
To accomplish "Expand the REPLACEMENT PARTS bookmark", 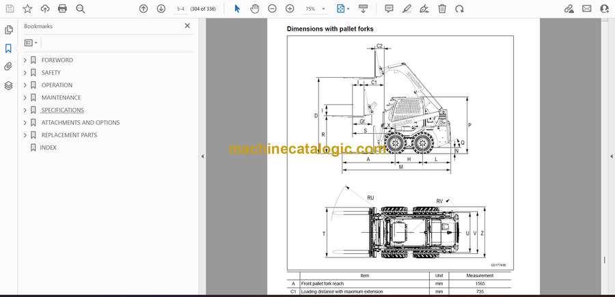I will pyautogui.click(x=25, y=135).
